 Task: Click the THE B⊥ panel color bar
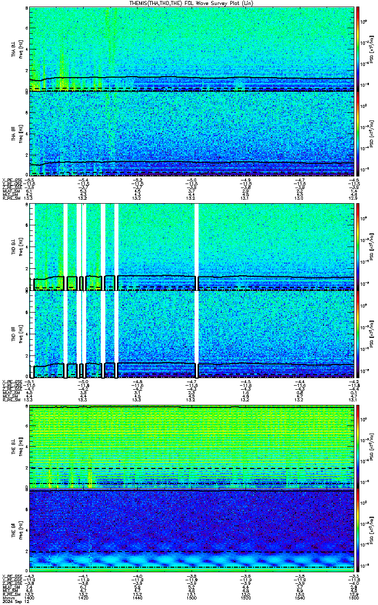(x=358, y=447)
